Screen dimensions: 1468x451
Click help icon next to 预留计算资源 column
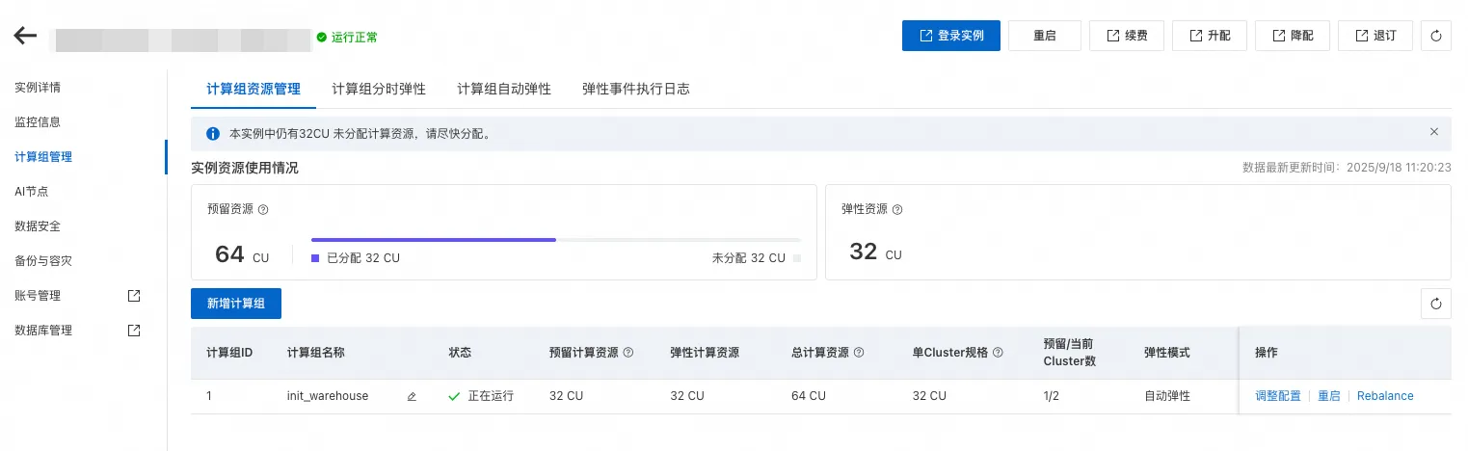point(628,353)
